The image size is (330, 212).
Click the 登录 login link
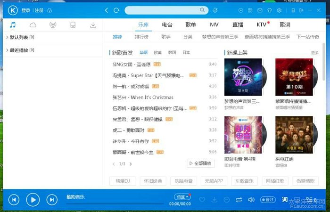coord(25,10)
